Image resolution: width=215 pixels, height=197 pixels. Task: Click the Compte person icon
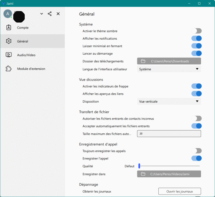tap(9, 28)
